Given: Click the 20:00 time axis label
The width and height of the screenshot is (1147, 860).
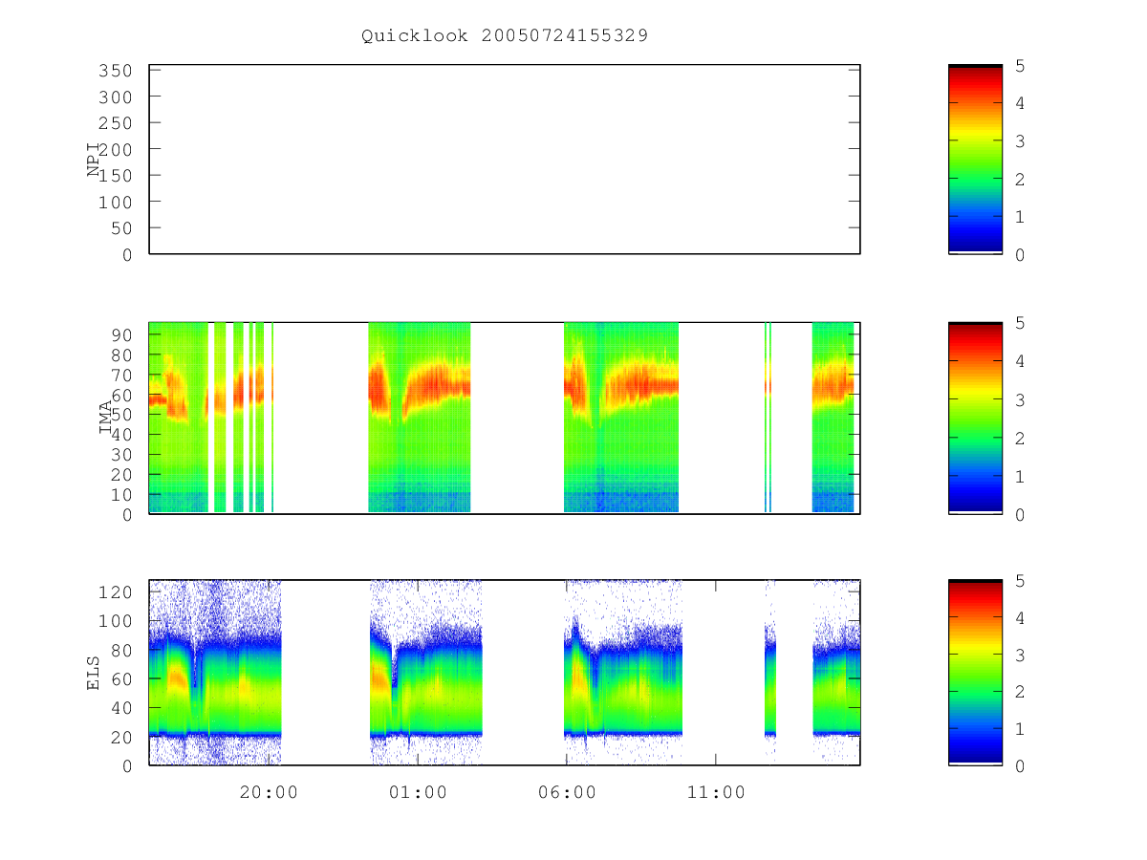Looking at the screenshot, I should tap(269, 792).
